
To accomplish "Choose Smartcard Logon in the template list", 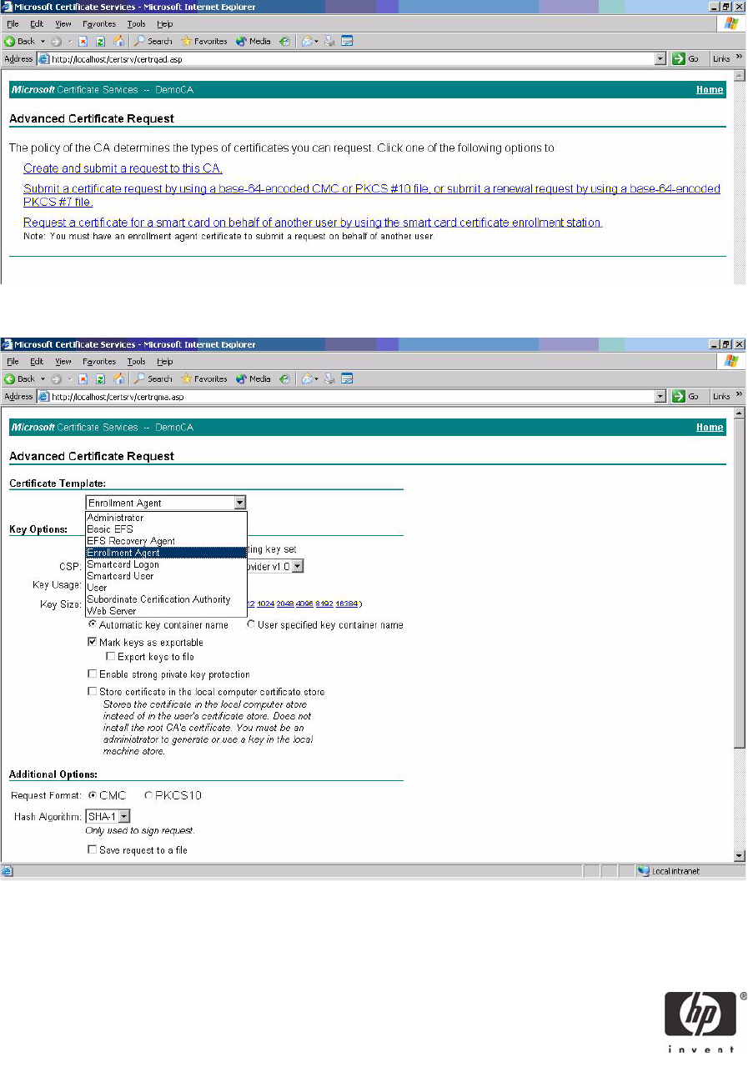I will coord(167,564).
